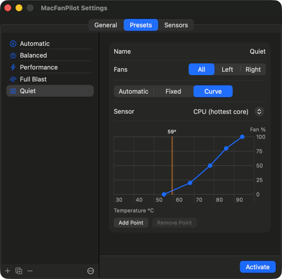Screen dimensions: 282x279
Task: Remove the selected preset with minus icon
Action: coord(30,271)
